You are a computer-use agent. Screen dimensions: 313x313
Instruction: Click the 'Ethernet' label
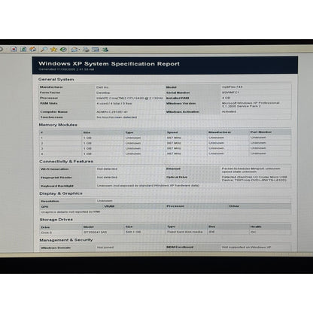173,169
